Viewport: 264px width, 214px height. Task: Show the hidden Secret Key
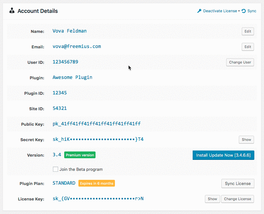coord(246,140)
